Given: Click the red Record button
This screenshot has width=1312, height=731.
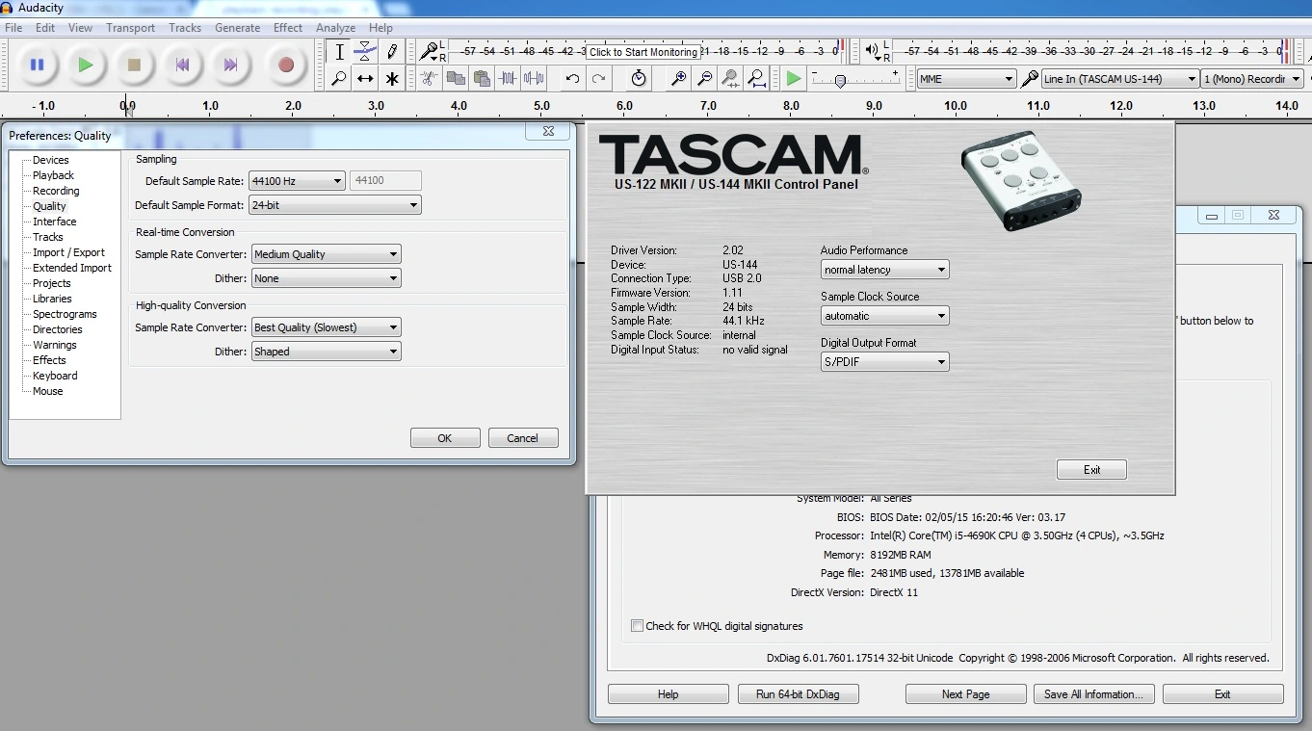Looking at the screenshot, I should pos(285,65).
